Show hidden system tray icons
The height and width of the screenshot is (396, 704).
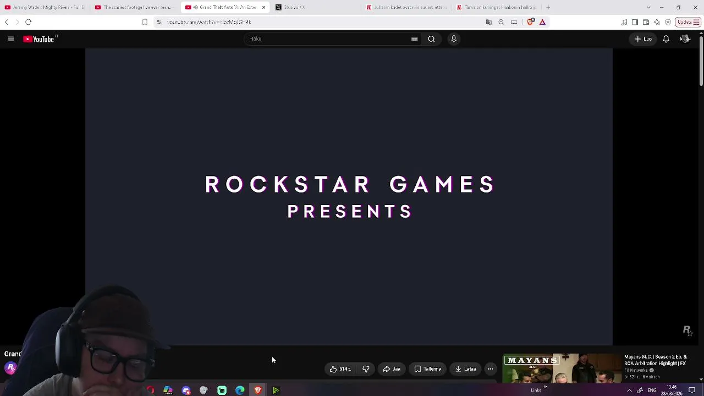629,391
